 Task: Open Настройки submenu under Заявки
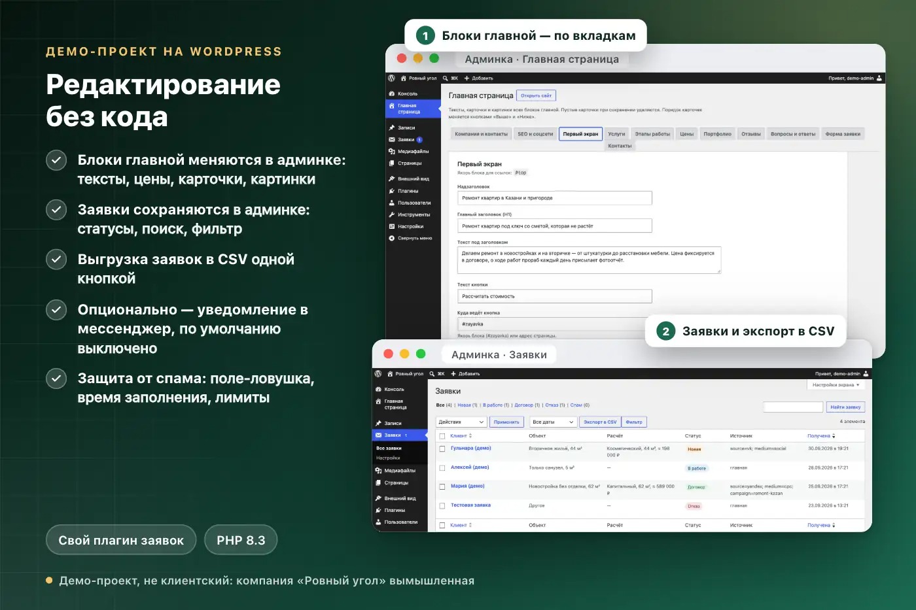[388, 458]
